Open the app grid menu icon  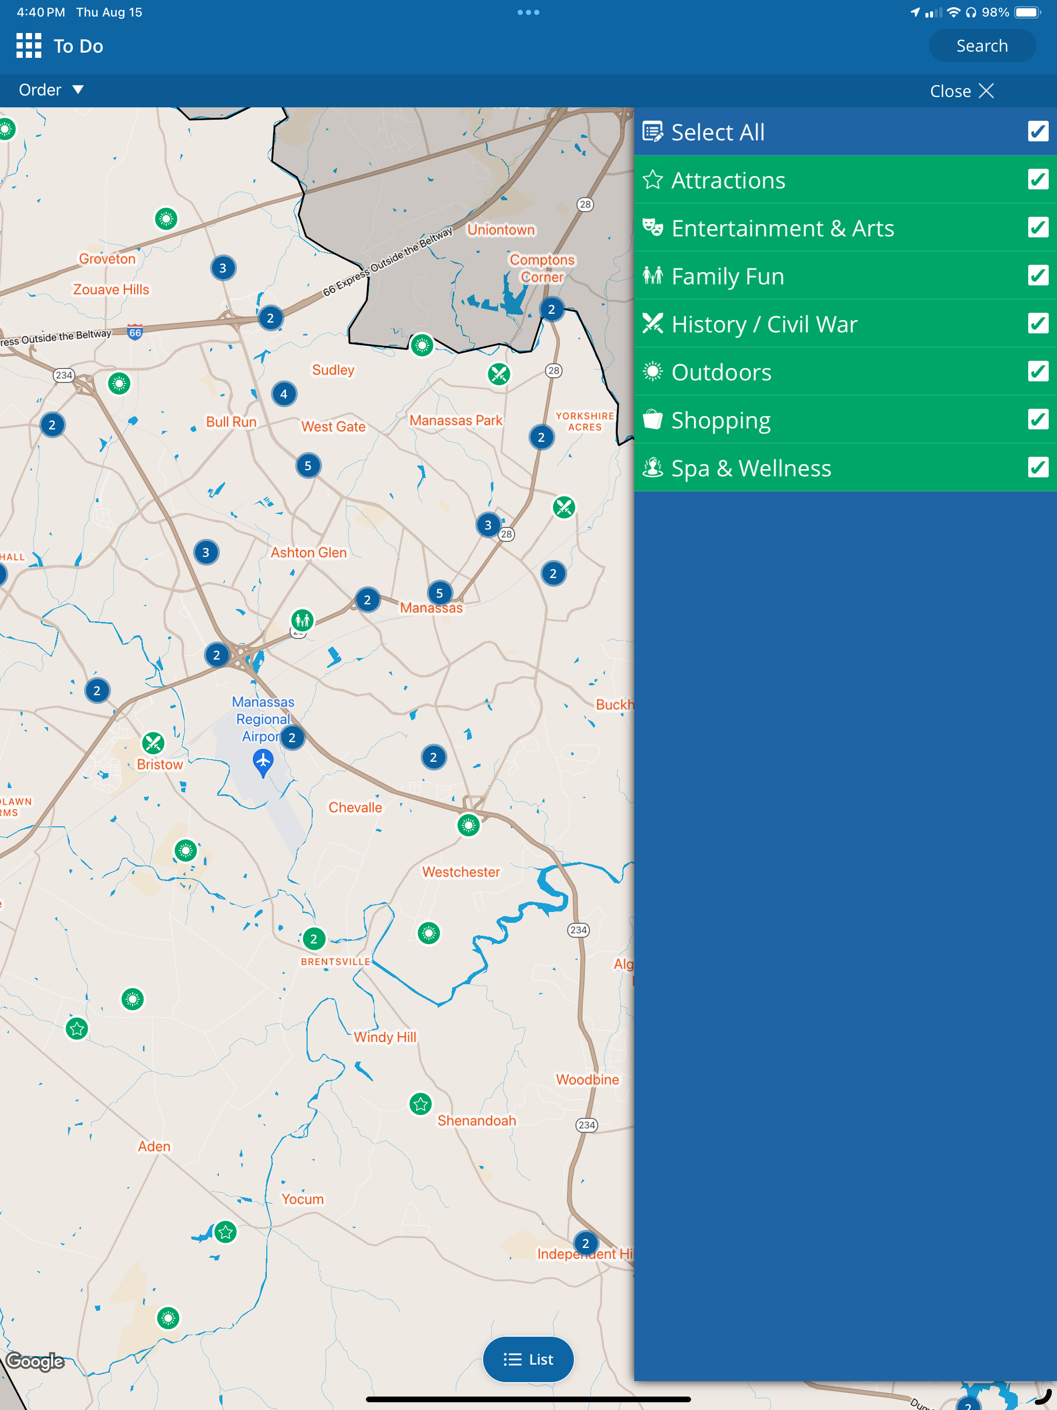(29, 46)
